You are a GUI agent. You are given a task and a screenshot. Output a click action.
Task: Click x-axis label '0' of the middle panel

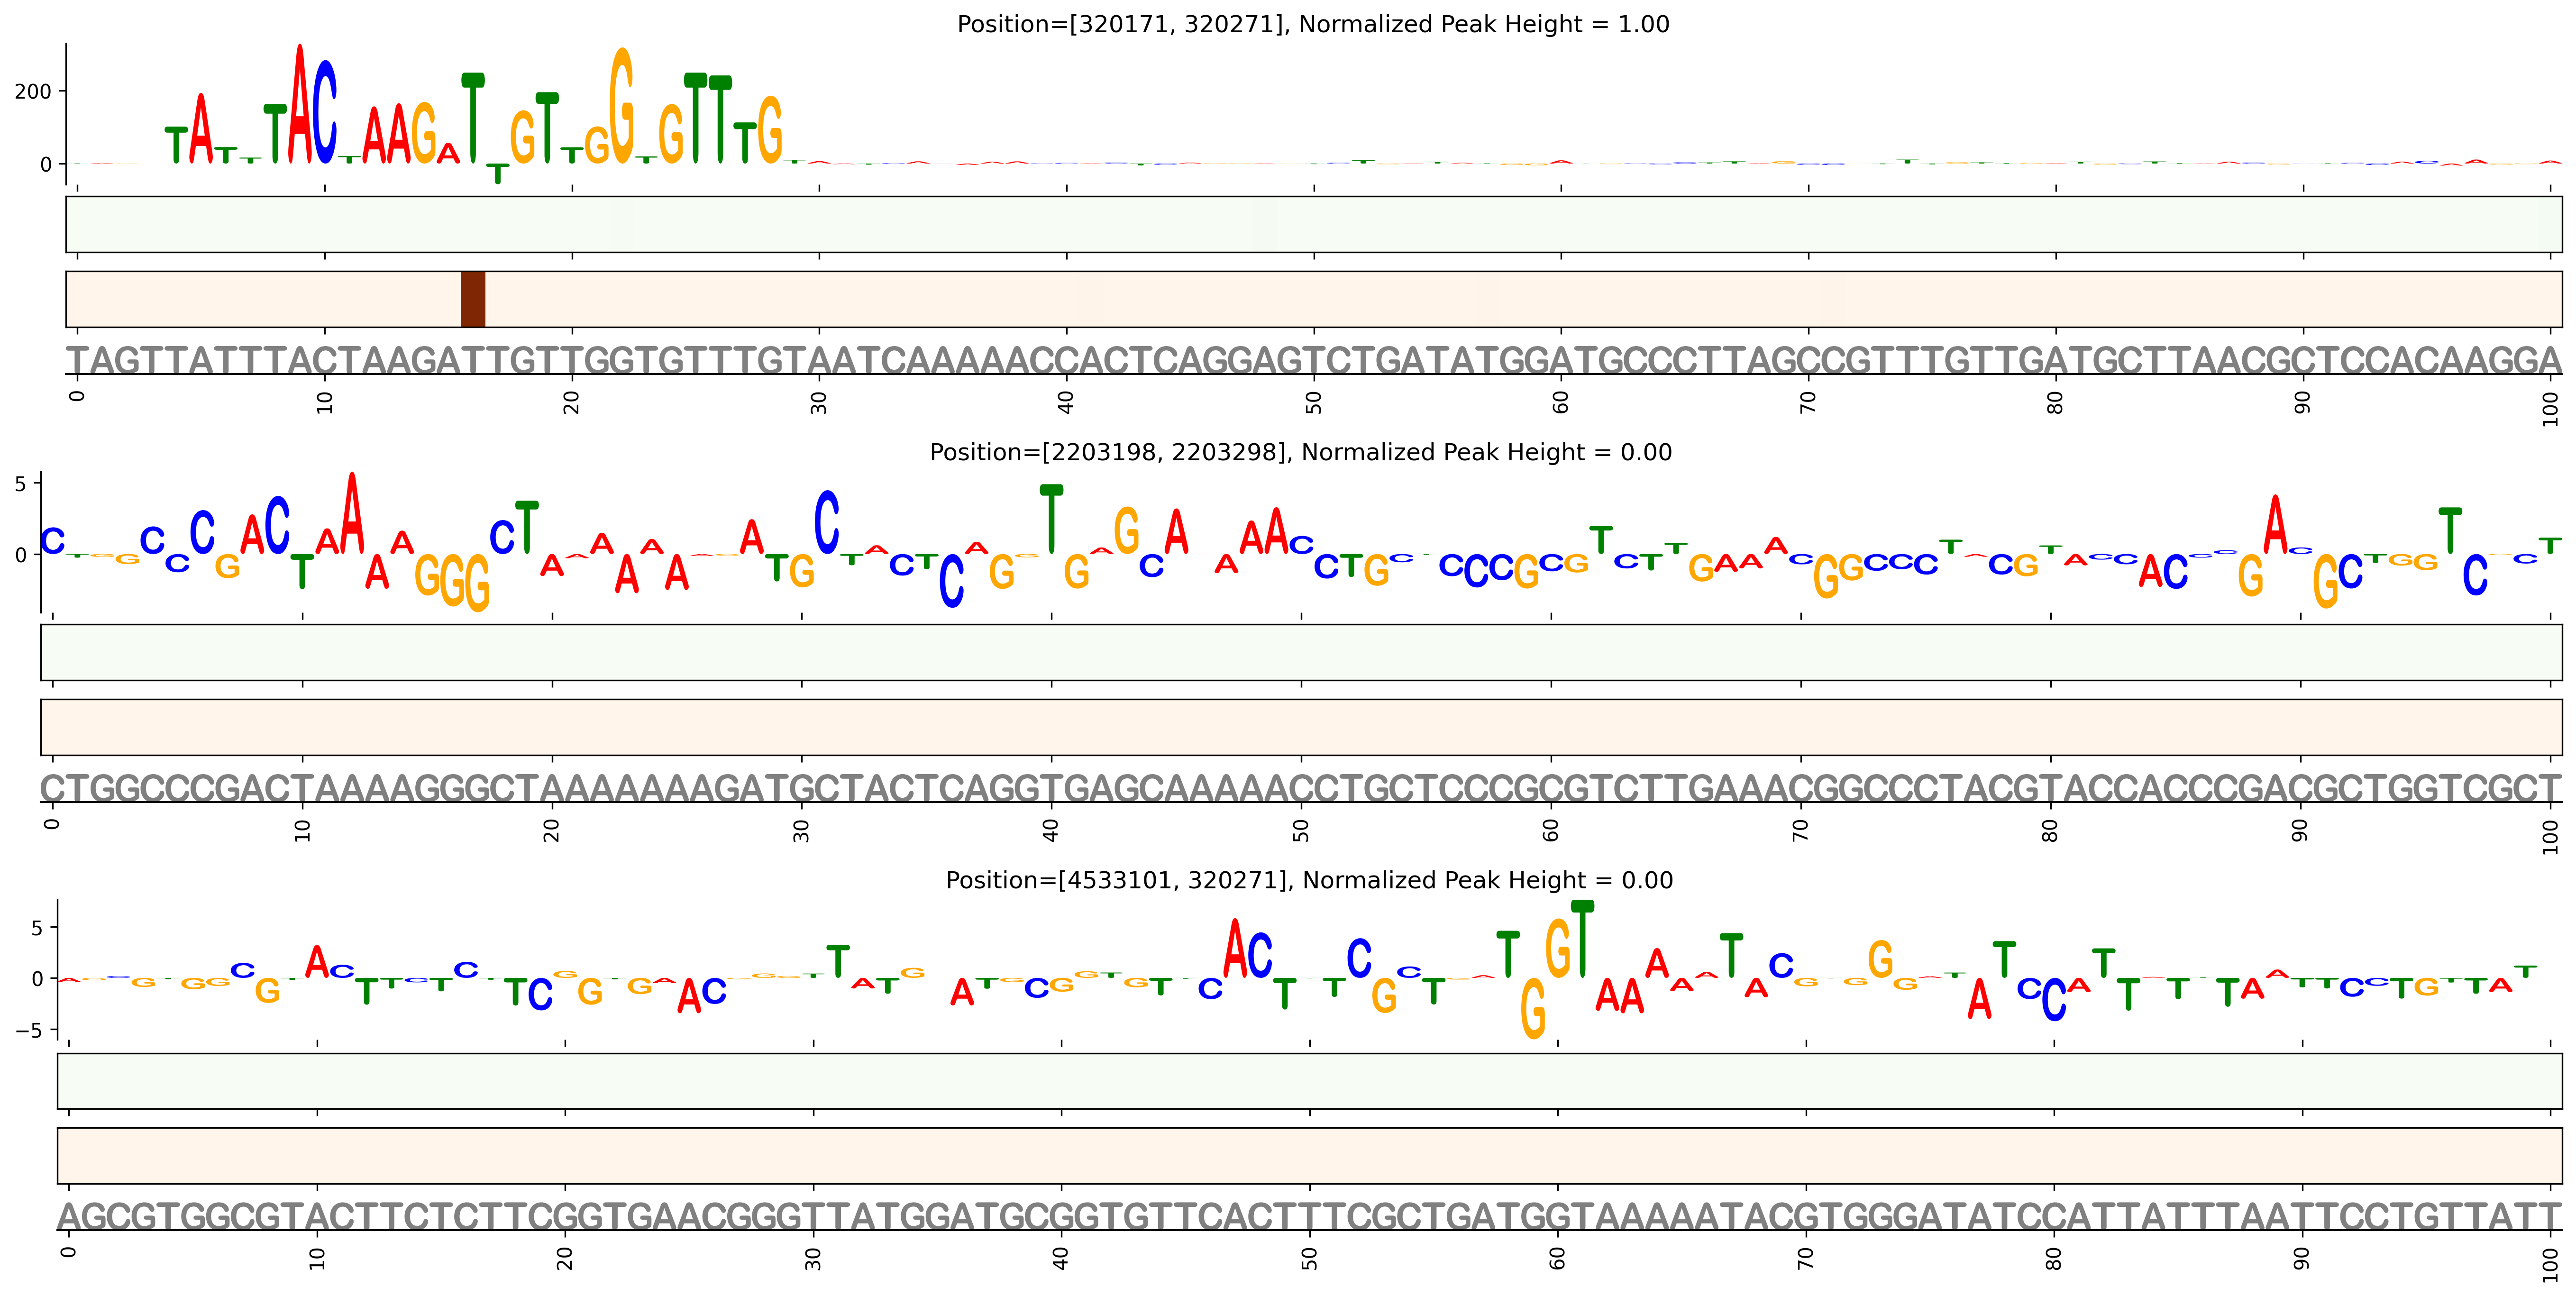coord(53,825)
